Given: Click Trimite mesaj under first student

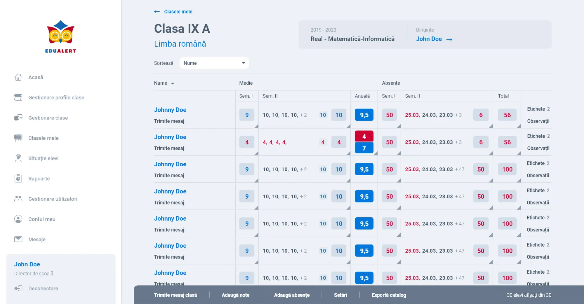Looking at the screenshot, I should [x=169, y=121].
